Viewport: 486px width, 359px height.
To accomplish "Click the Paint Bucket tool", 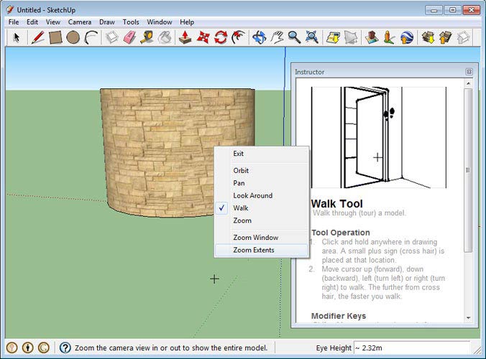I will (165, 37).
